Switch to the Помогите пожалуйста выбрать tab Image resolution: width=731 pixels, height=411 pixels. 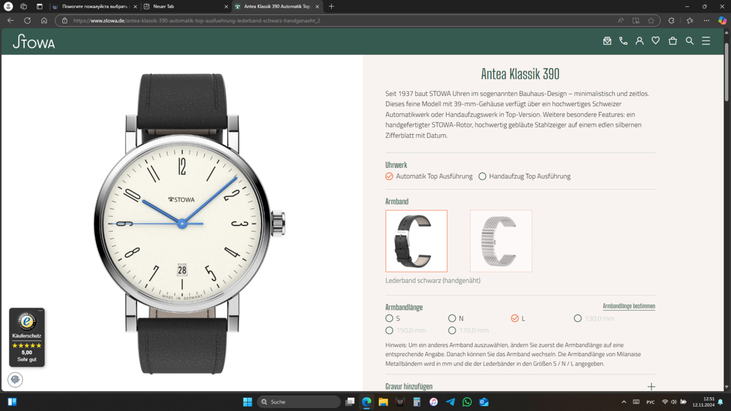coord(95,6)
